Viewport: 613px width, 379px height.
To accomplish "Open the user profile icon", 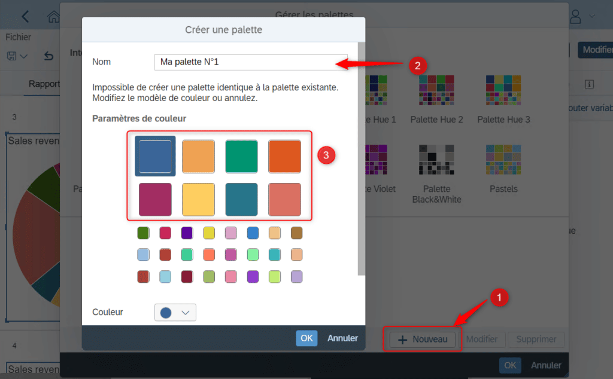I will pyautogui.click(x=575, y=16).
